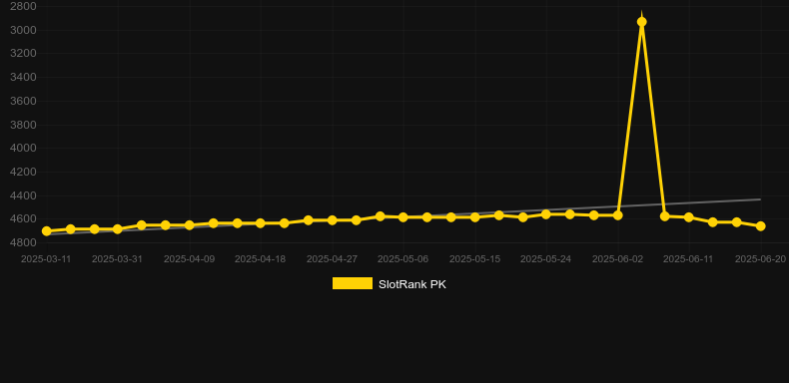
Task: Click the y-axis value 3800
Action: coord(23,125)
